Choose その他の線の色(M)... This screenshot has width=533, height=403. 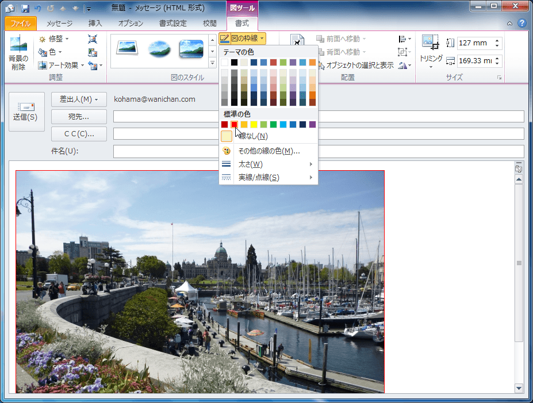coord(269,151)
